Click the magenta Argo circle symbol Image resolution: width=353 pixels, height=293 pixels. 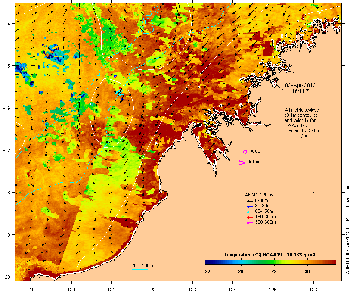coord(245,152)
